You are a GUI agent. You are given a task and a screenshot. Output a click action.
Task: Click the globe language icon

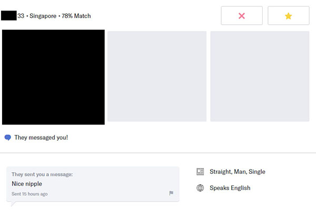(x=200, y=188)
